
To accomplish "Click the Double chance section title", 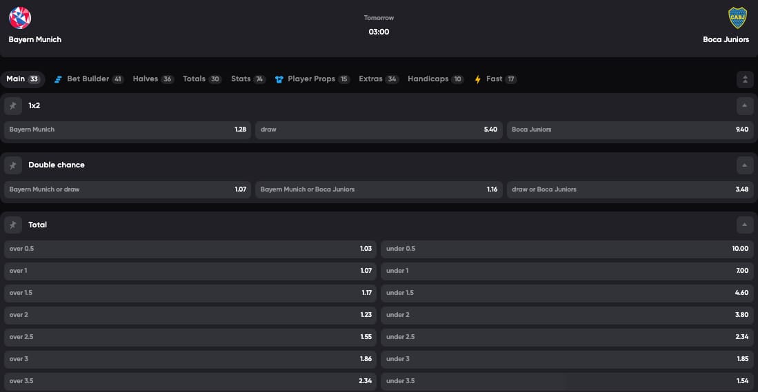I will pos(57,165).
